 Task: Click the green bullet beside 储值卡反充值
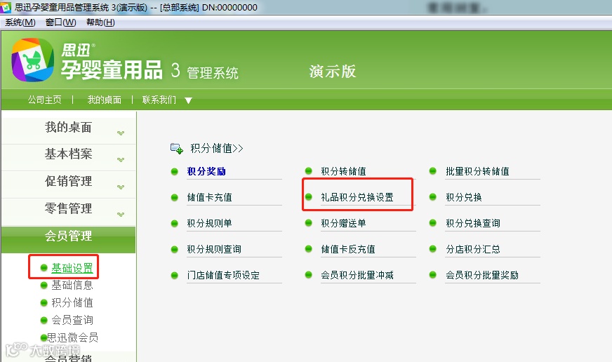308,249
